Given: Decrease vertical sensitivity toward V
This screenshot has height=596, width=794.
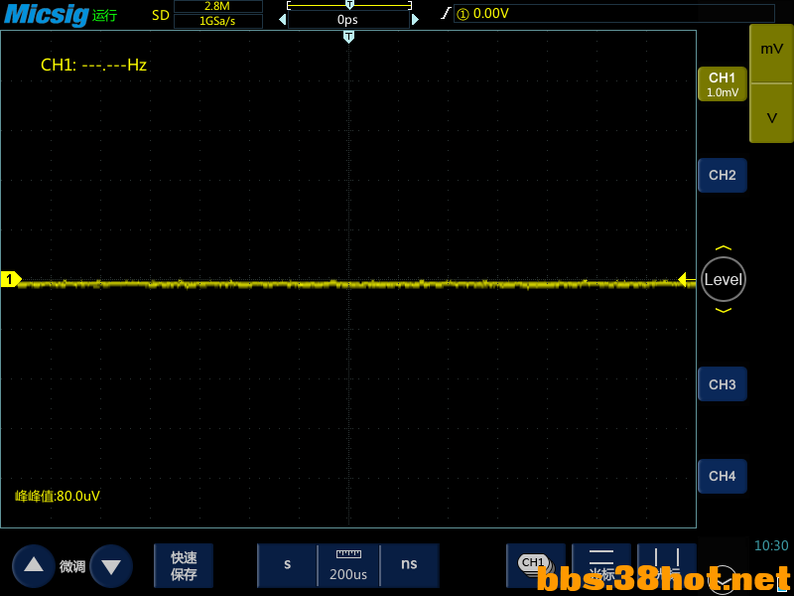Looking at the screenshot, I should tap(771, 113).
